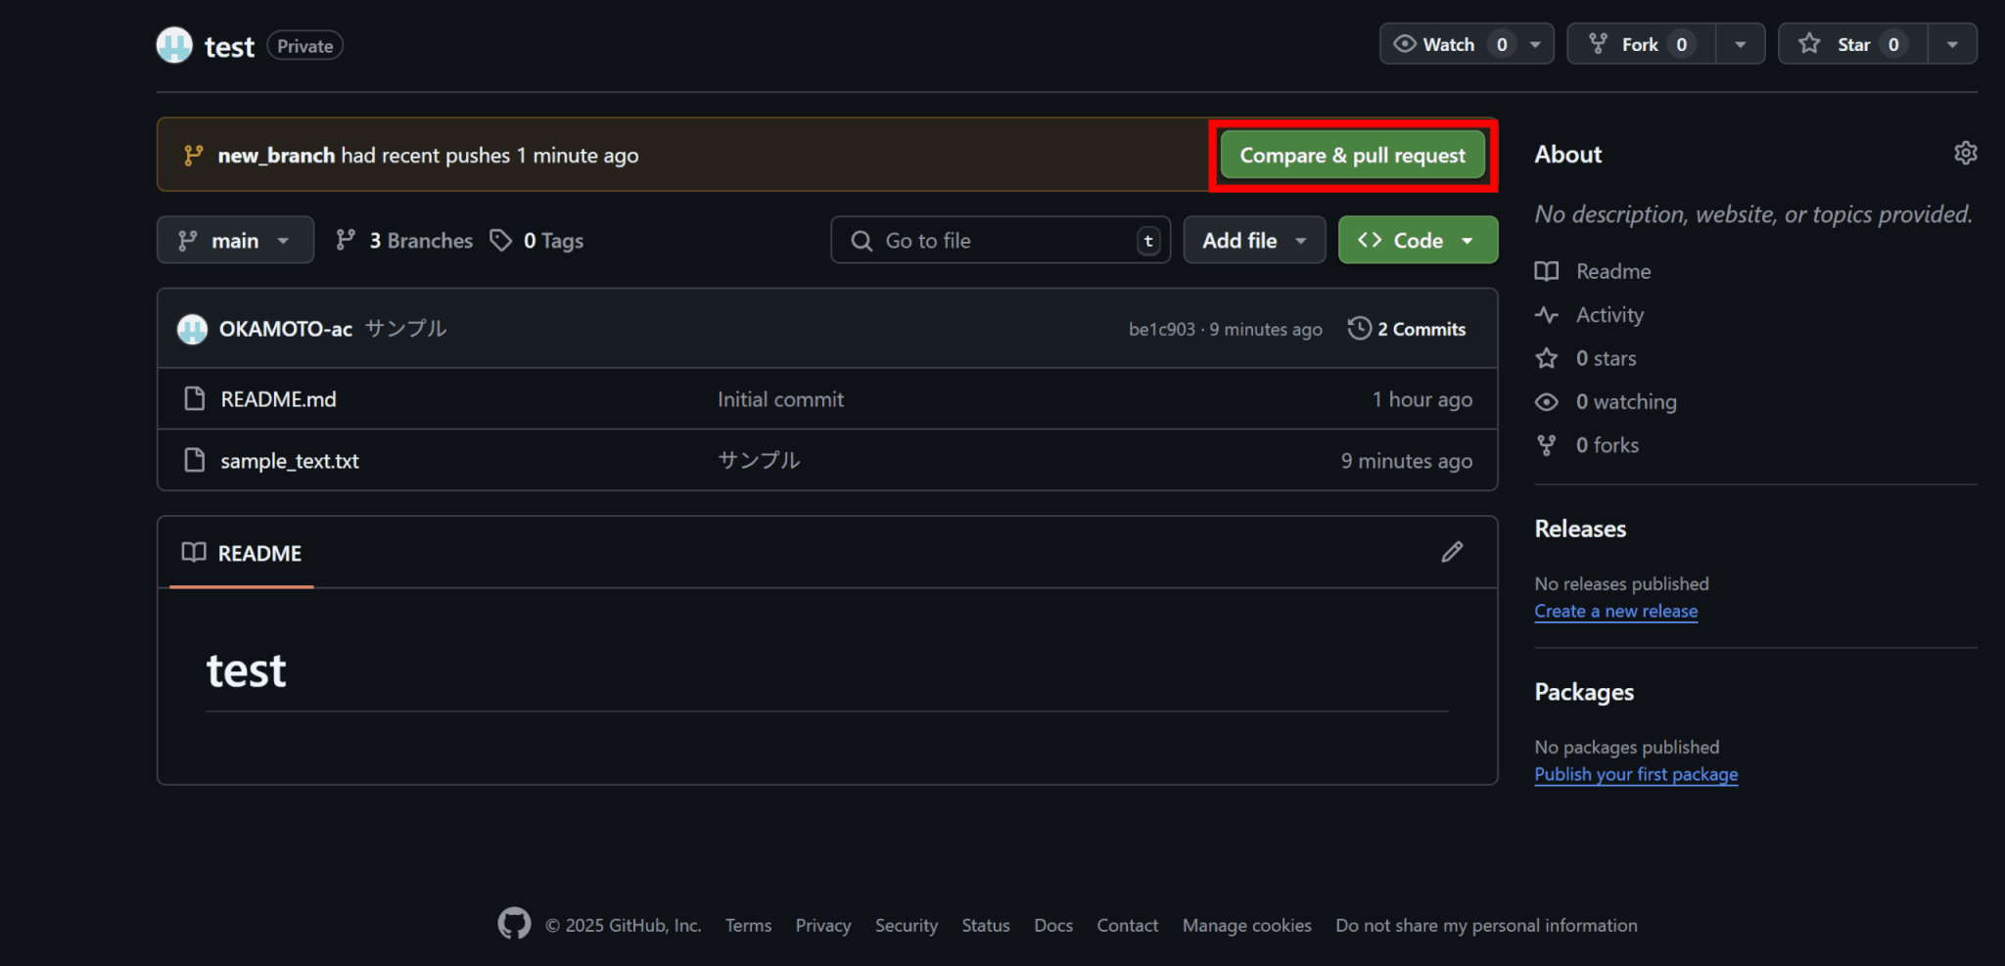
Task: Click the fork icon beside 0 forks
Action: (1547, 445)
